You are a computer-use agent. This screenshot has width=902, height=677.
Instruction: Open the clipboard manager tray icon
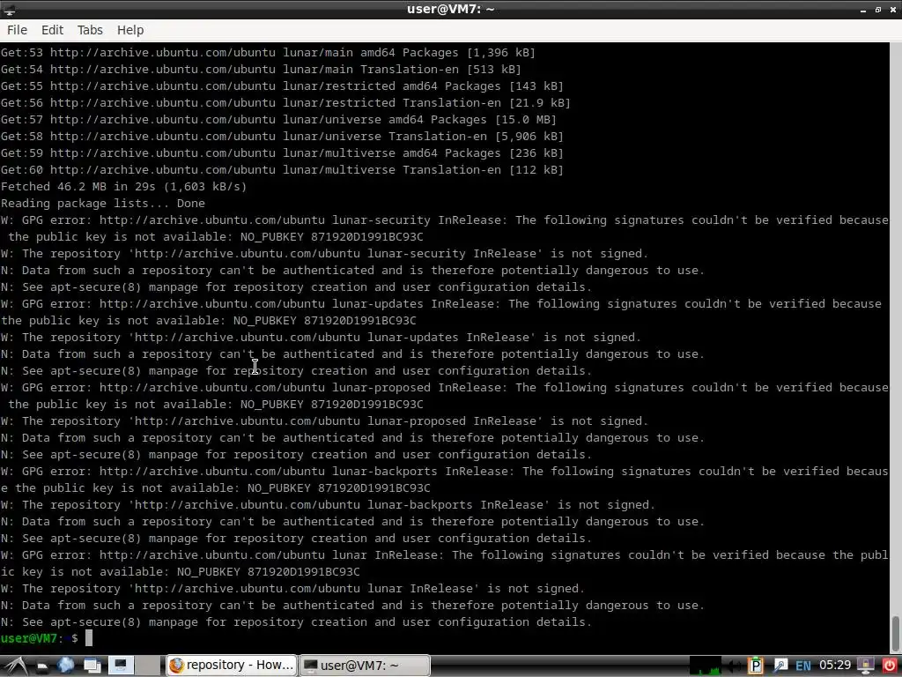[755, 666]
